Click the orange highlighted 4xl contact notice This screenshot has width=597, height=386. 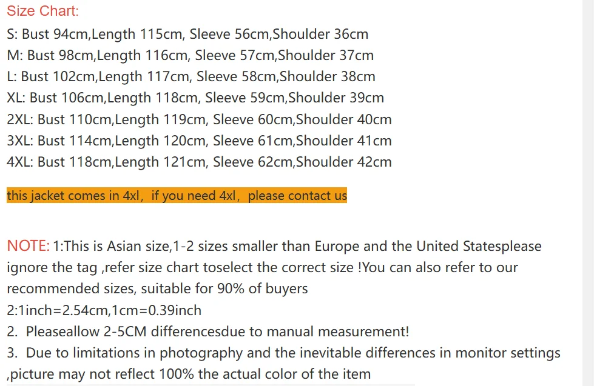pyautogui.click(x=177, y=196)
